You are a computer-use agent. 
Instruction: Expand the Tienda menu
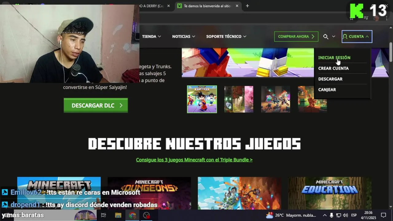[151, 37]
